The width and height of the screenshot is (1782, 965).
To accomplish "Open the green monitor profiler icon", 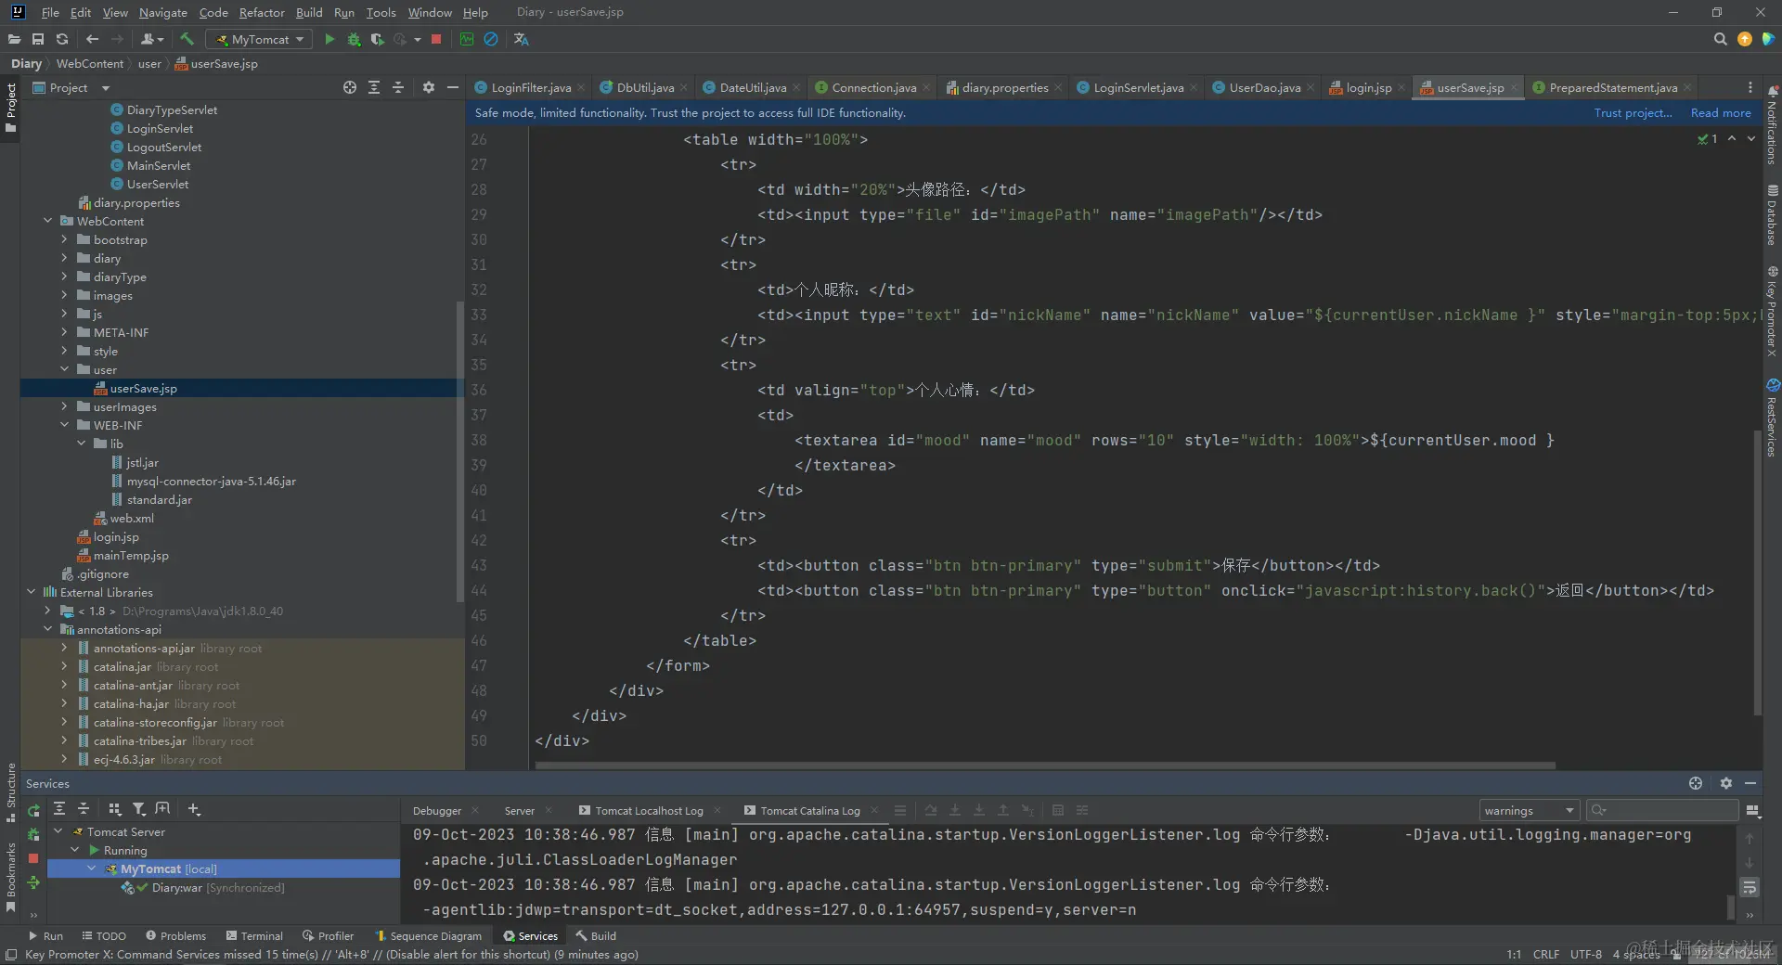I will (467, 39).
